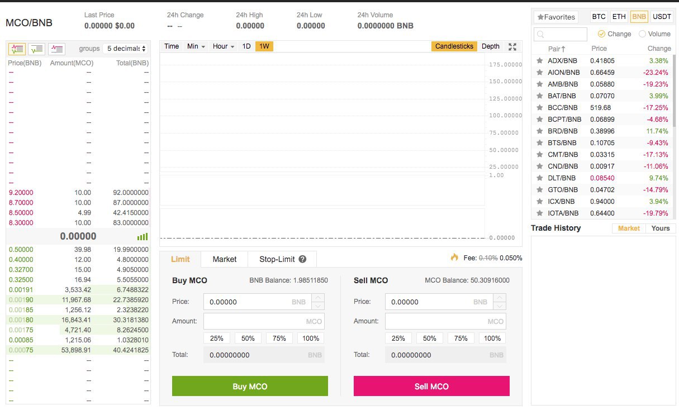Viewport: 679px width, 410px height.
Task: Open the ETH markets tab
Action: tap(619, 17)
